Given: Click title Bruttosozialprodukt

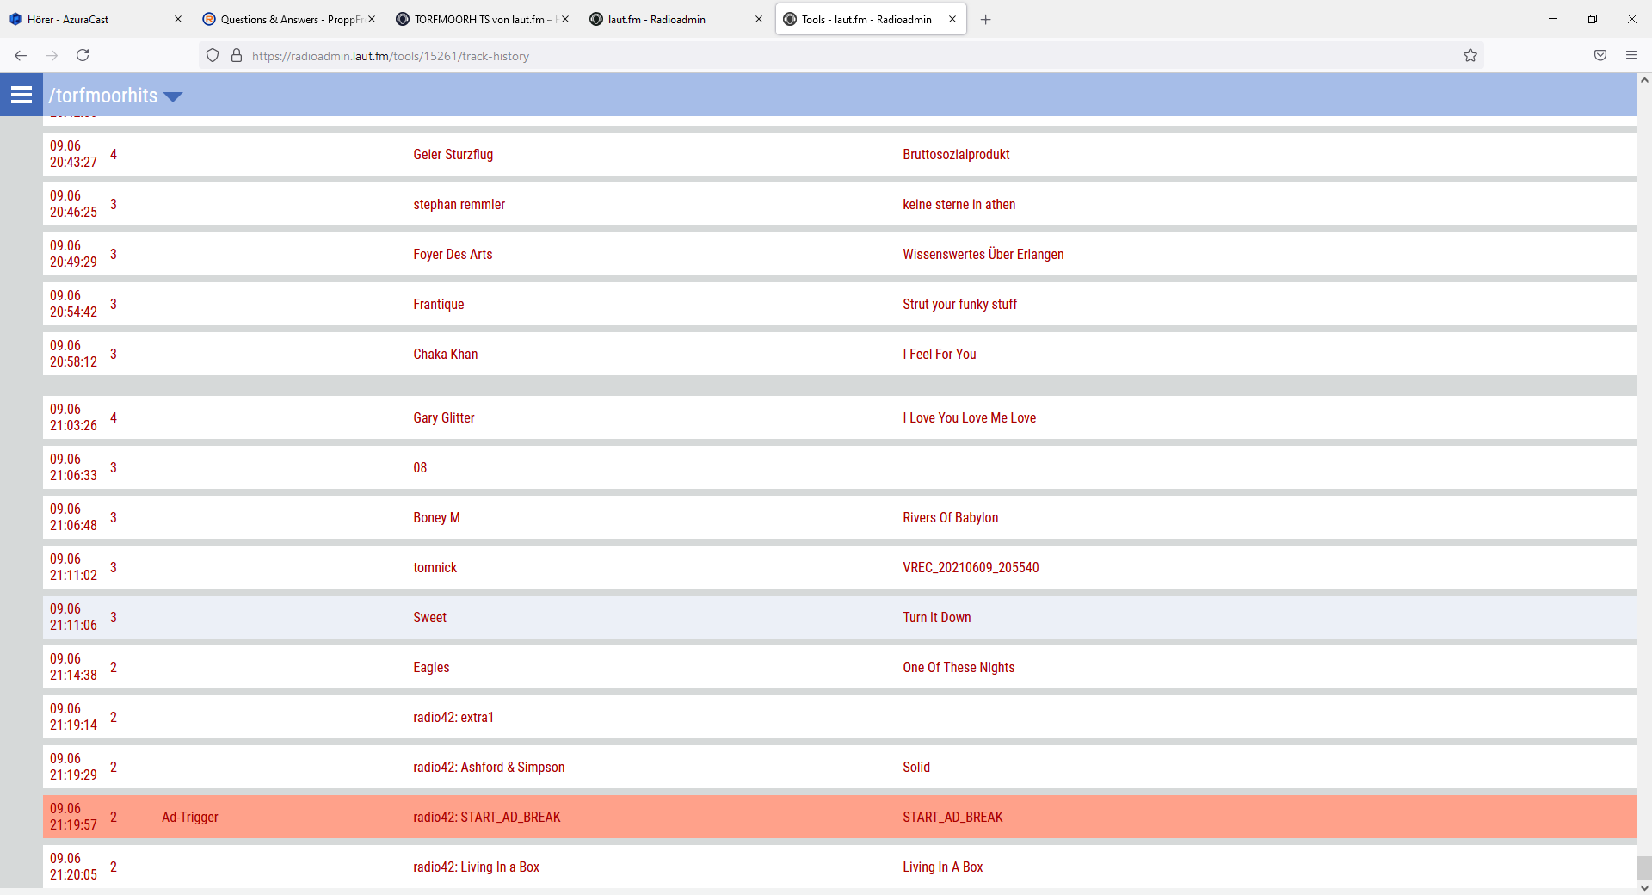Looking at the screenshot, I should [x=956, y=155].
